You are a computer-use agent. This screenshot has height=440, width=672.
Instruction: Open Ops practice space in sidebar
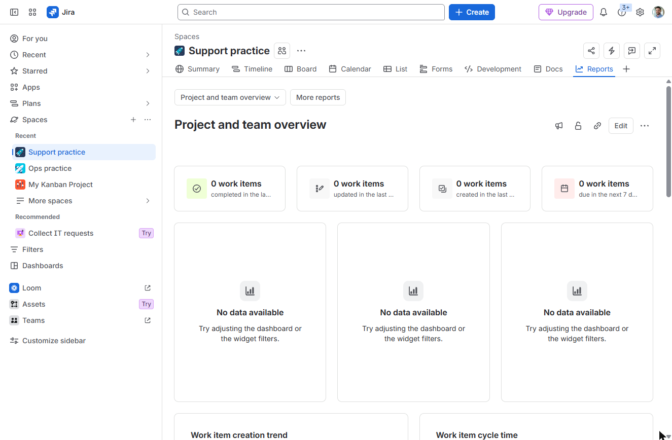pyautogui.click(x=84, y=168)
